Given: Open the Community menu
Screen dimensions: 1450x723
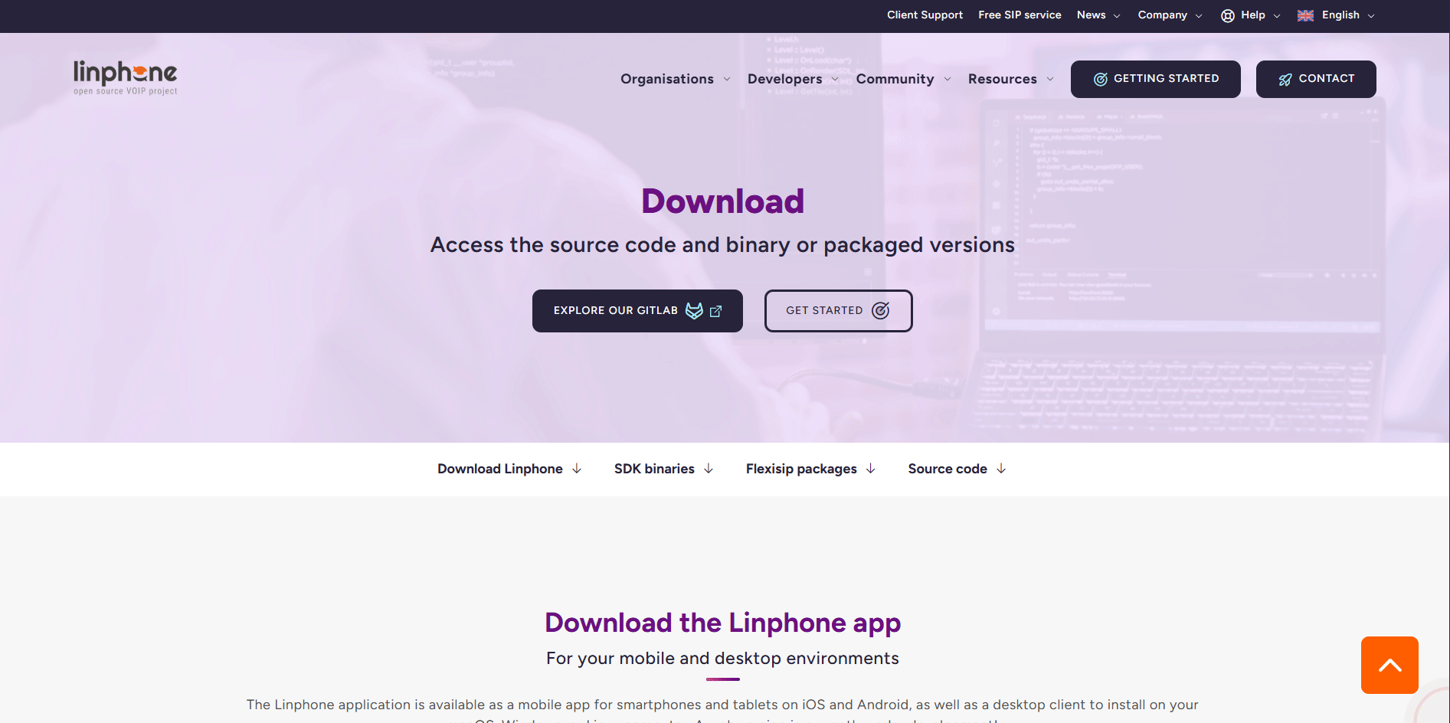Looking at the screenshot, I should [895, 79].
